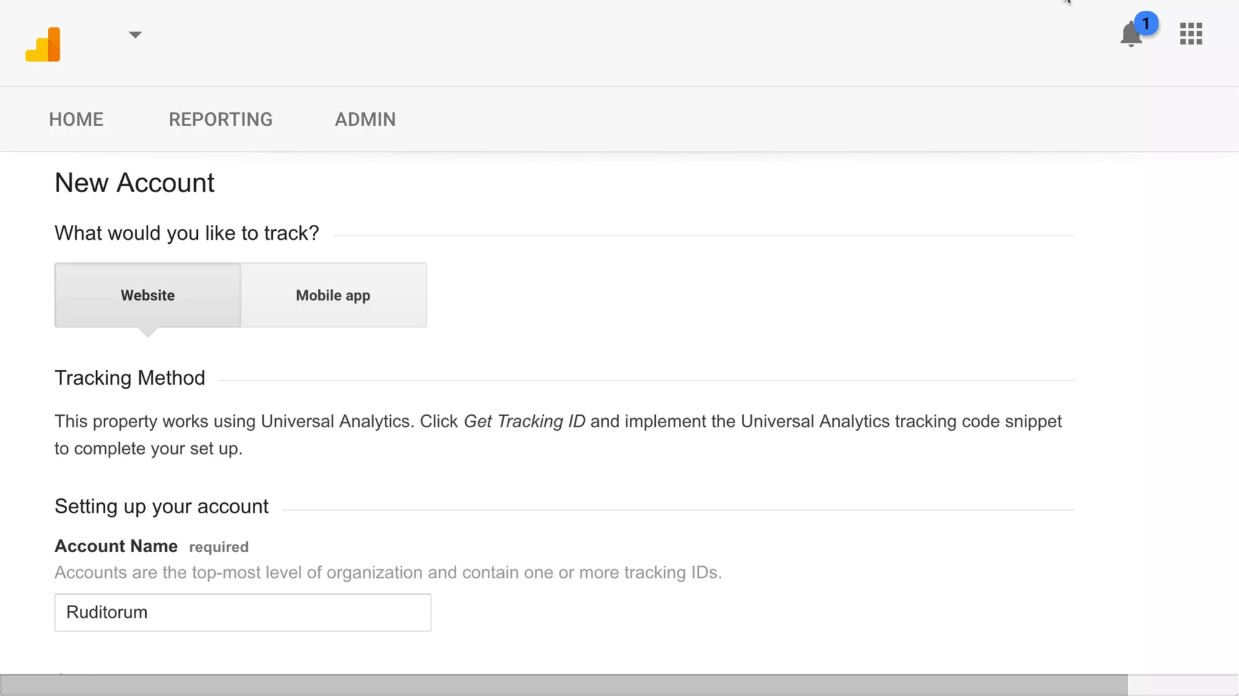Click the horizontal scrollbar thumb
Image resolution: width=1239 pixels, height=696 pixels.
[563, 686]
